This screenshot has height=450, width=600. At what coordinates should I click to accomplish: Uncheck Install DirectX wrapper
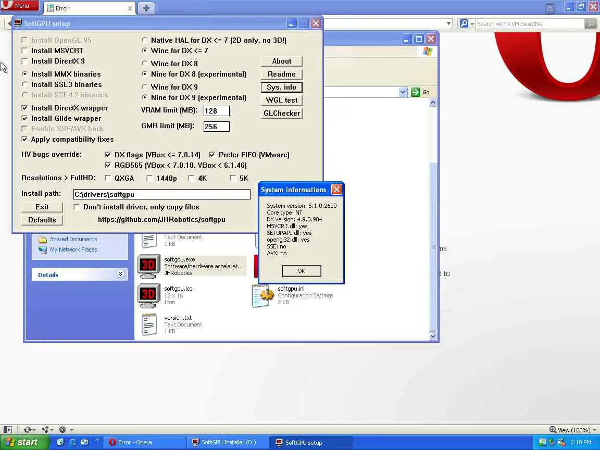point(25,108)
